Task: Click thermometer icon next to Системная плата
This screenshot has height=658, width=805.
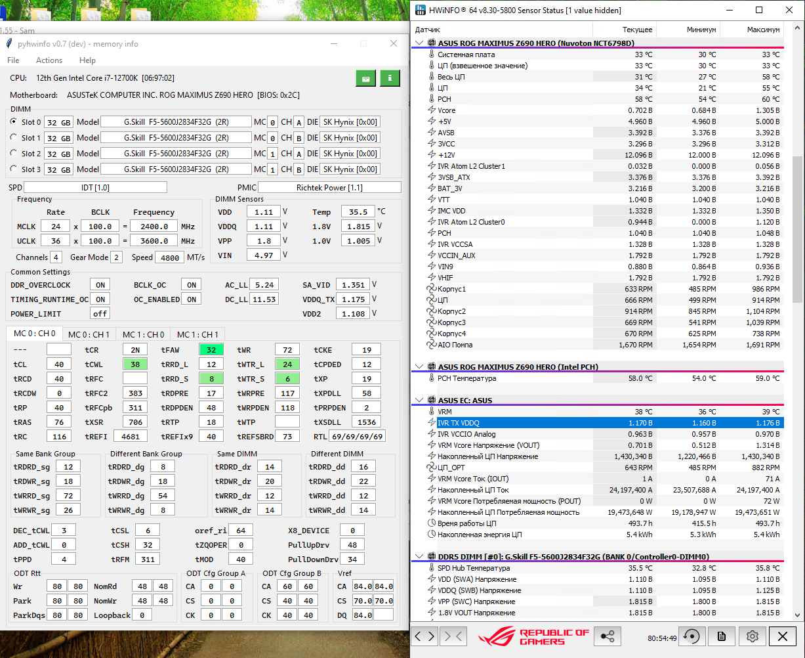Action: (x=431, y=55)
